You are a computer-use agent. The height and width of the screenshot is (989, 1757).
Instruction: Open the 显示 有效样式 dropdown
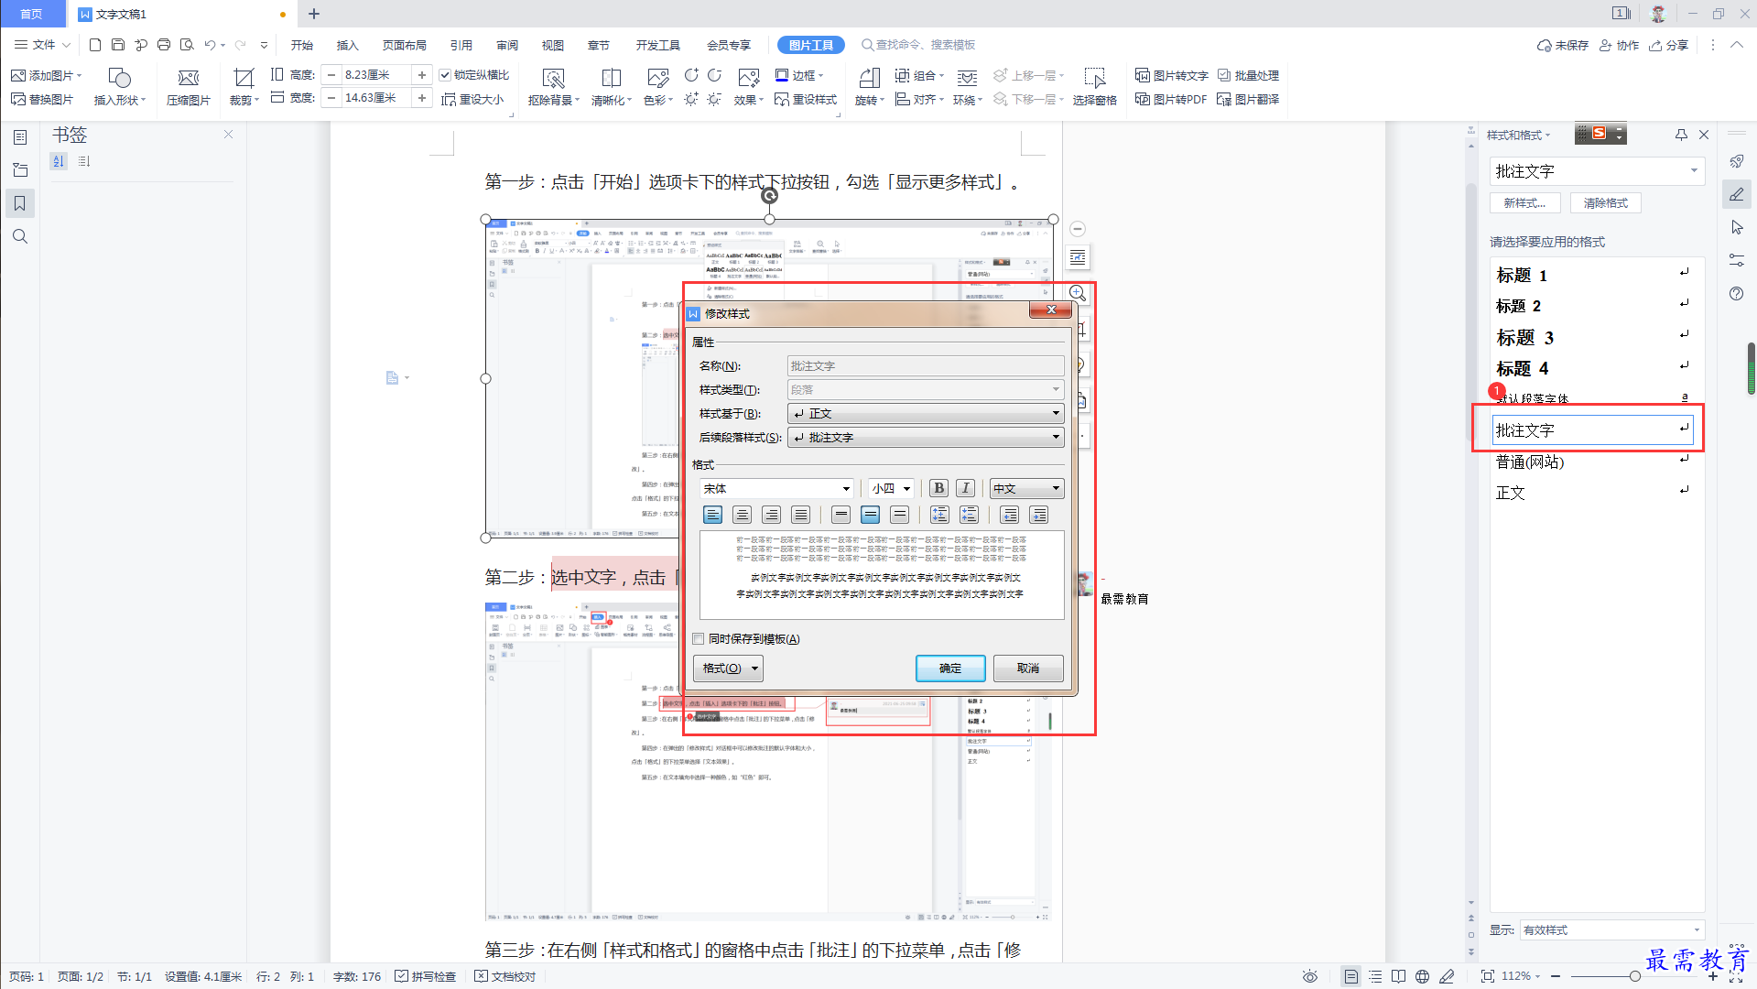pos(1611,929)
